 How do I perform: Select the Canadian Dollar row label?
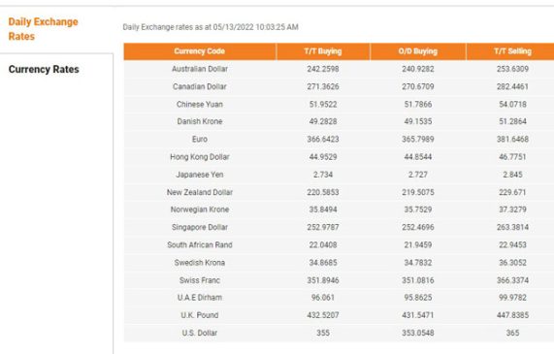click(x=200, y=86)
